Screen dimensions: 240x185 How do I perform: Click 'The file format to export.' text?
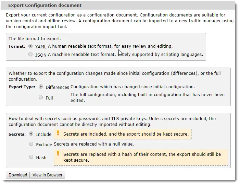(x=35, y=38)
